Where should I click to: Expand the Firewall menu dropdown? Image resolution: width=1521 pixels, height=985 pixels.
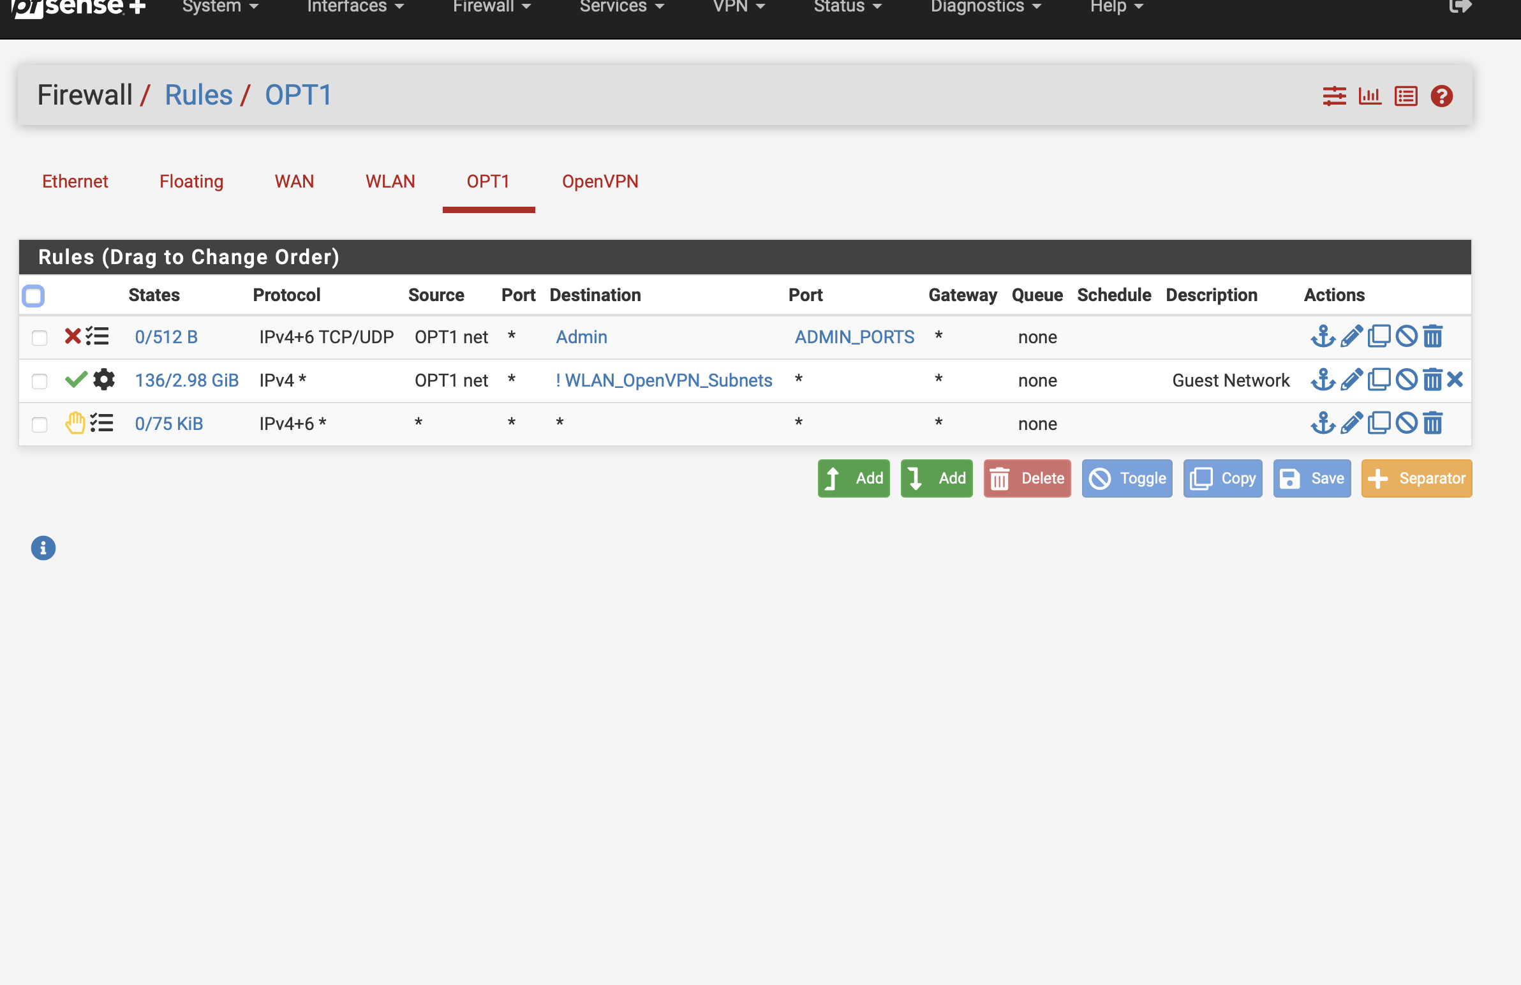coord(491,8)
